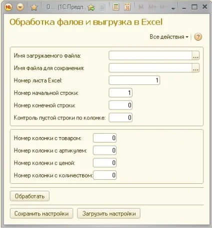Click the grayed-out document icon in title bar
Image resolution: width=212 pixels, height=228 pixels.
[102, 8]
